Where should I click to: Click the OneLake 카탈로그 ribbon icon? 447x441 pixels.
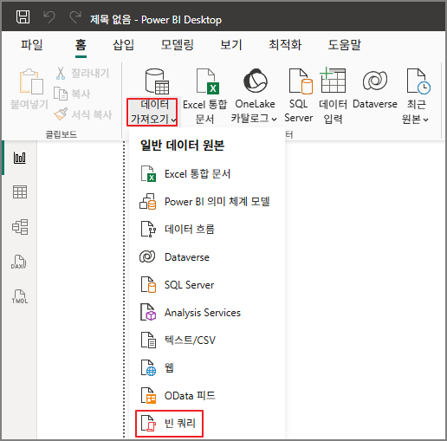point(256,81)
